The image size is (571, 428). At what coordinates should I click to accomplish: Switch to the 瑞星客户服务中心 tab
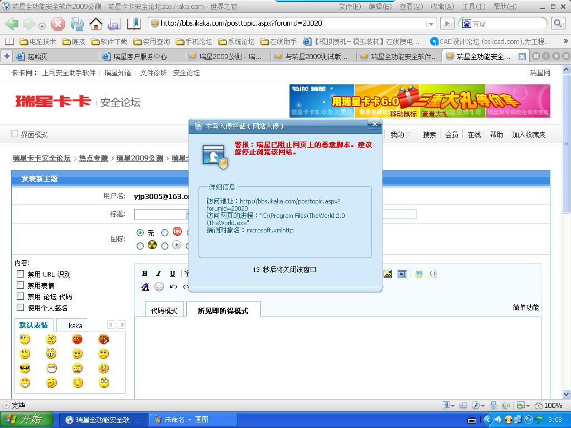[140, 56]
